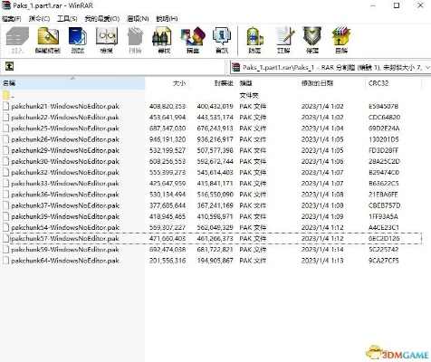Select pakchunk32-WindowsNoEditor.pak file name
This screenshot has height=362, width=431.
click(65, 172)
